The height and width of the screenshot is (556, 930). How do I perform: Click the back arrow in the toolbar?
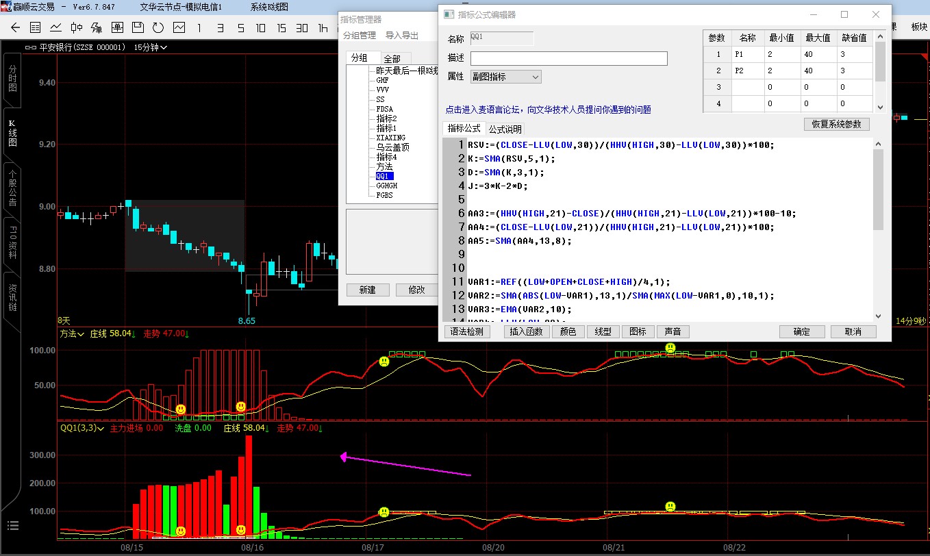click(x=15, y=28)
